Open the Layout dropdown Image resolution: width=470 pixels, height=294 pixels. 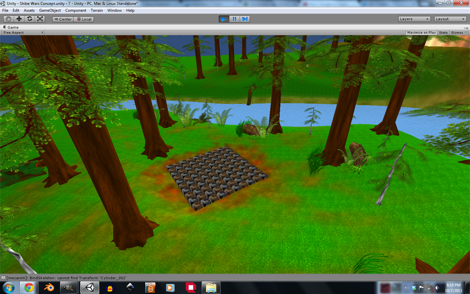tap(450, 19)
